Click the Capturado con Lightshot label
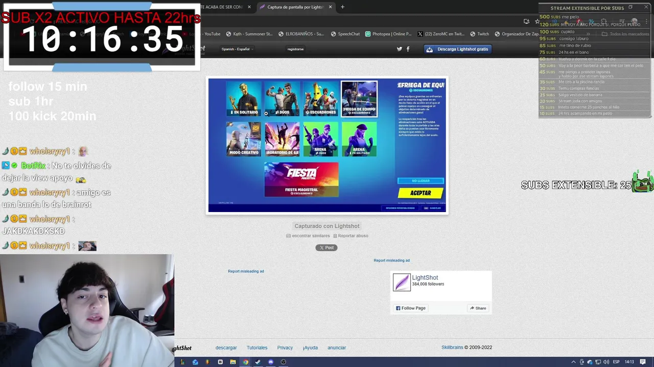 (x=327, y=226)
